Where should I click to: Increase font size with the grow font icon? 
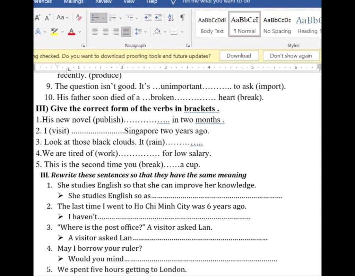(37, 18)
